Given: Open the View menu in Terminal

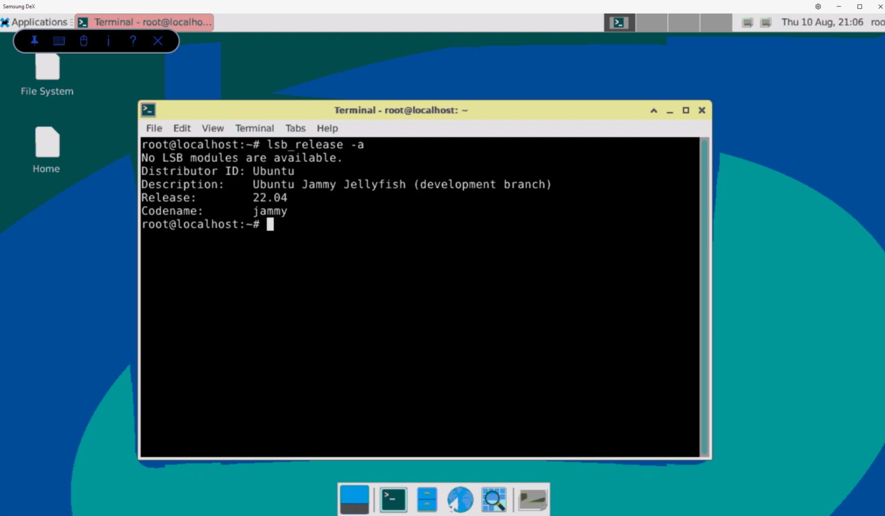Looking at the screenshot, I should [x=212, y=128].
